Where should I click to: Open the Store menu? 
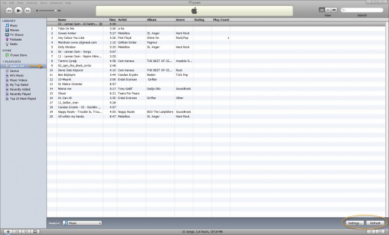43,3
